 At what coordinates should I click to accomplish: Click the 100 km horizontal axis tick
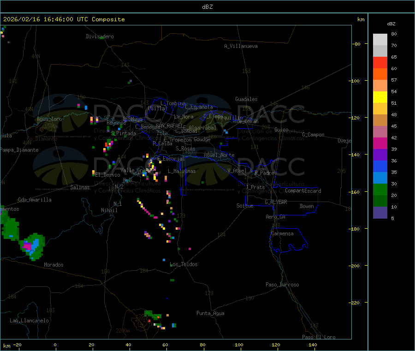tap(239, 345)
